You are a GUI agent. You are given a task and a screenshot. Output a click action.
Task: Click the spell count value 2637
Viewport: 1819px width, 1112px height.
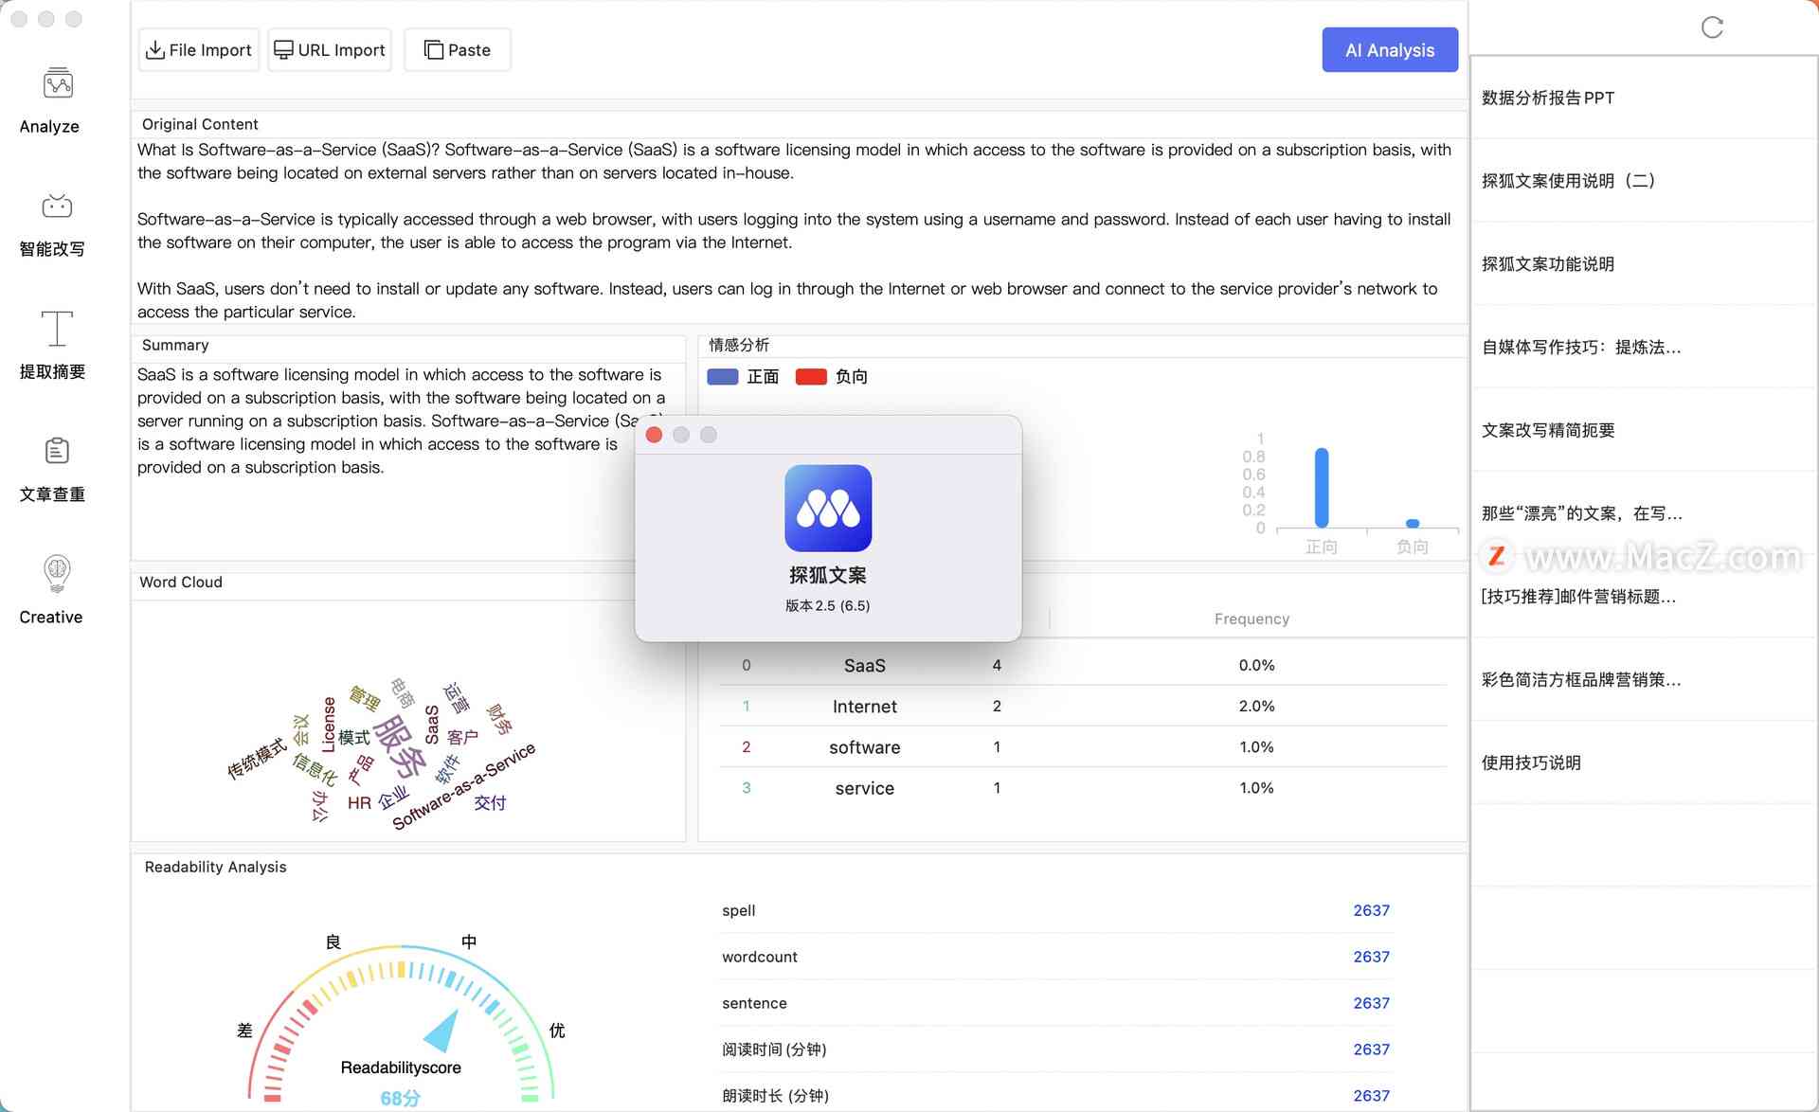1372,909
